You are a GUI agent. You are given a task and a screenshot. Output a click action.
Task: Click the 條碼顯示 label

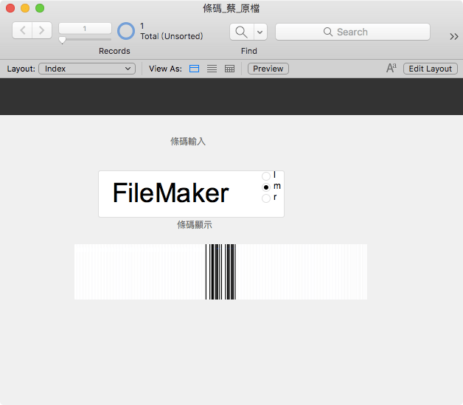[x=195, y=225]
